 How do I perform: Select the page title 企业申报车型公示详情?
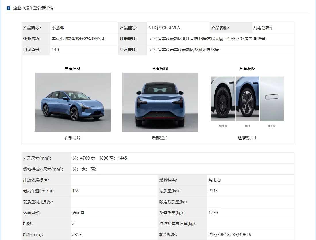click(33, 8)
